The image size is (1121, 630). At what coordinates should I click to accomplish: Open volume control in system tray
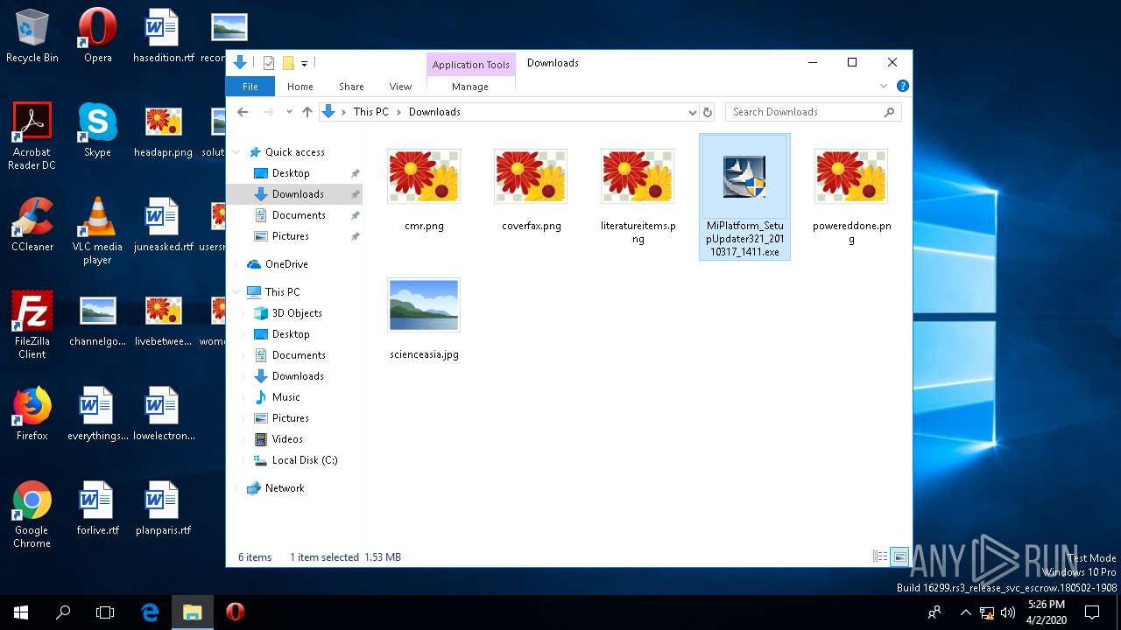coord(1008,612)
